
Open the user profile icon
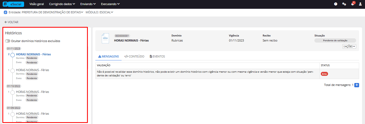point(360,4)
